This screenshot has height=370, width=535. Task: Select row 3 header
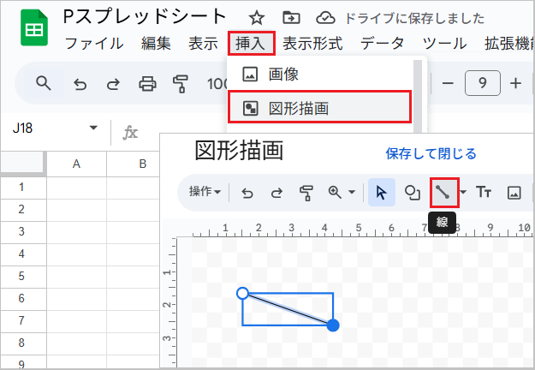tap(21, 232)
